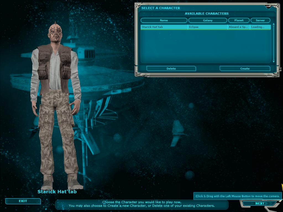Select Starick Hat'tab in character list
Viewport: 283px width, 212px height.
tap(164, 27)
